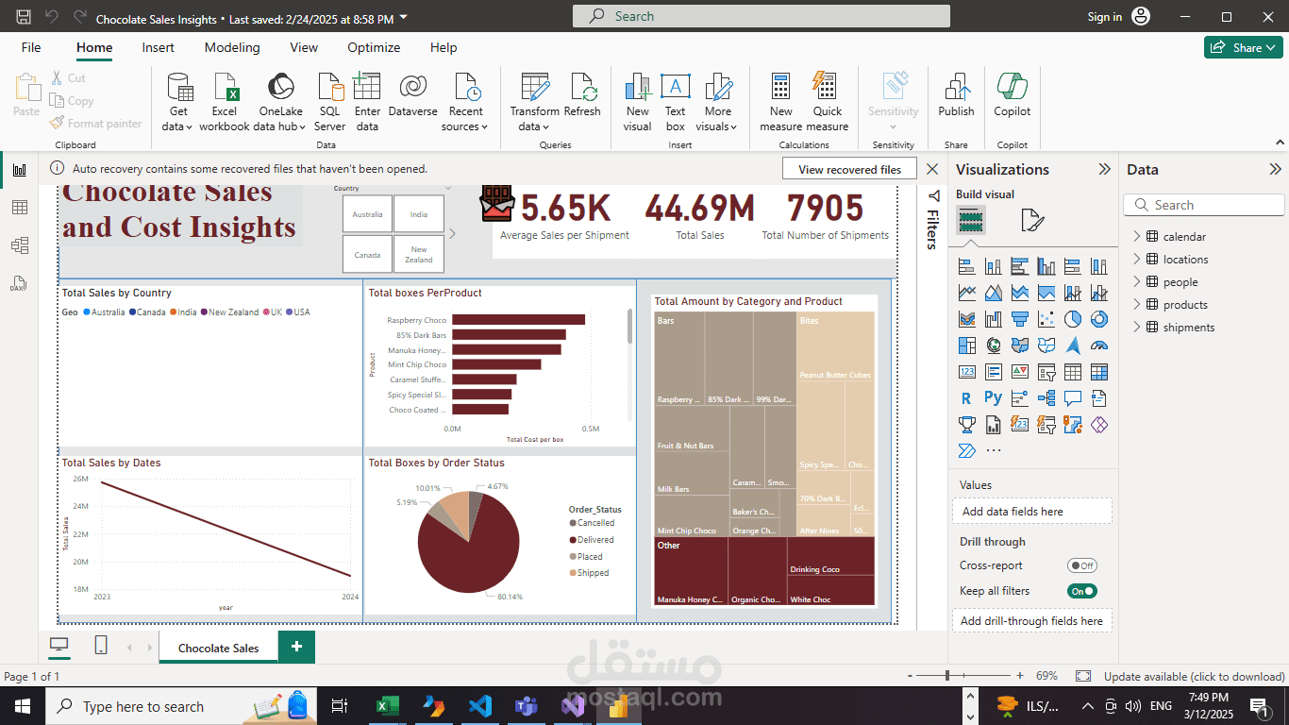Click the Publish icon
The height and width of the screenshot is (725, 1289).
coord(956,87)
